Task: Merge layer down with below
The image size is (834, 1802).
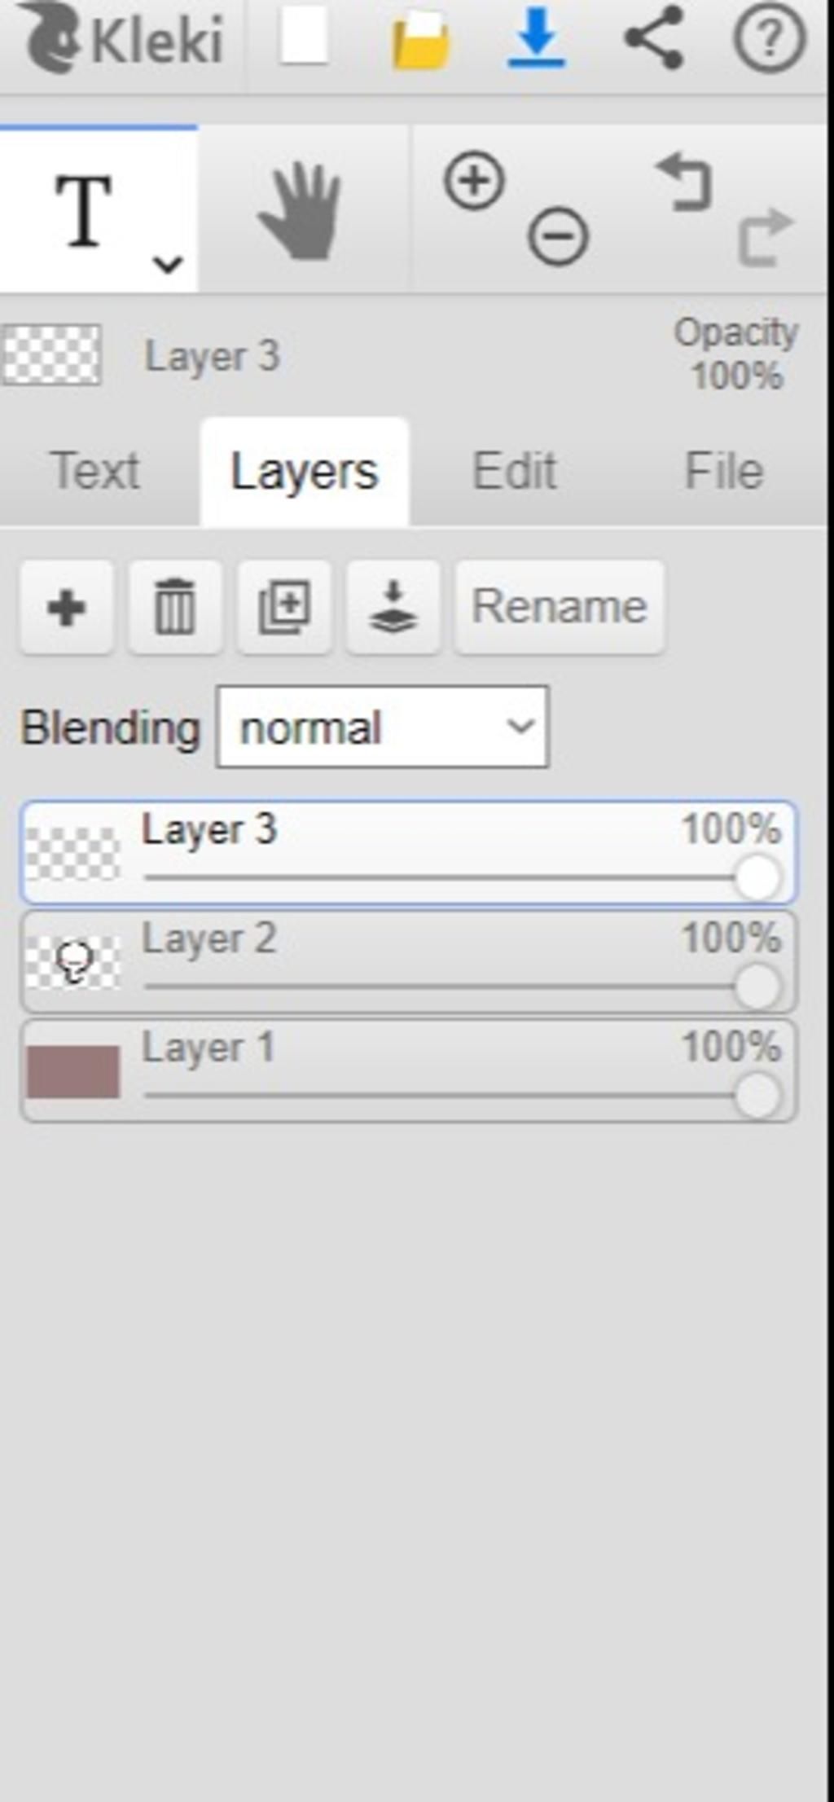Action: 393,607
